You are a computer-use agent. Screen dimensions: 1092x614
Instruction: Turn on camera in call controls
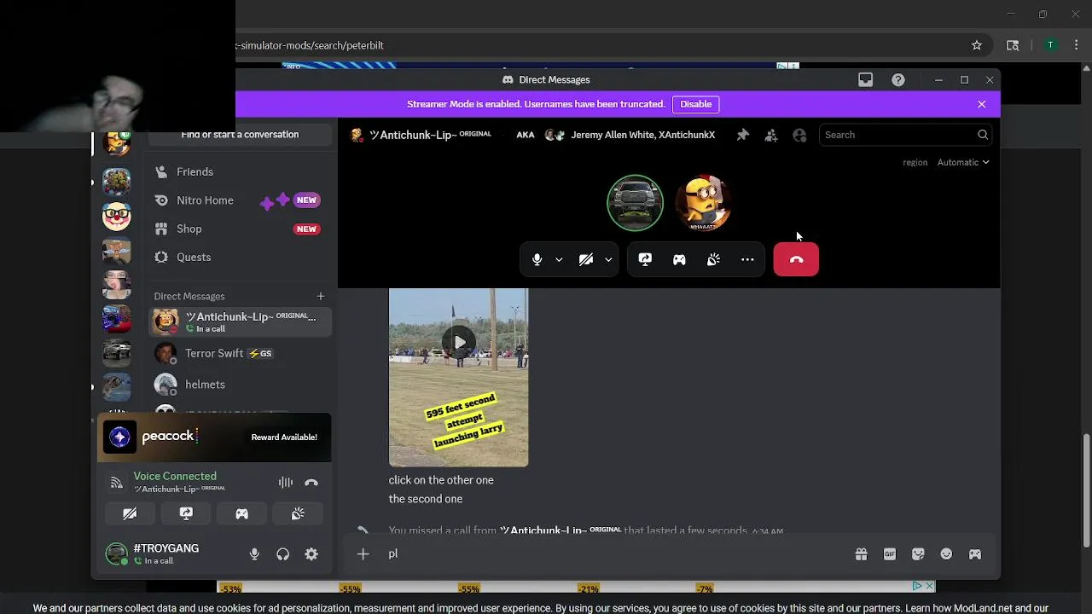pos(586,260)
